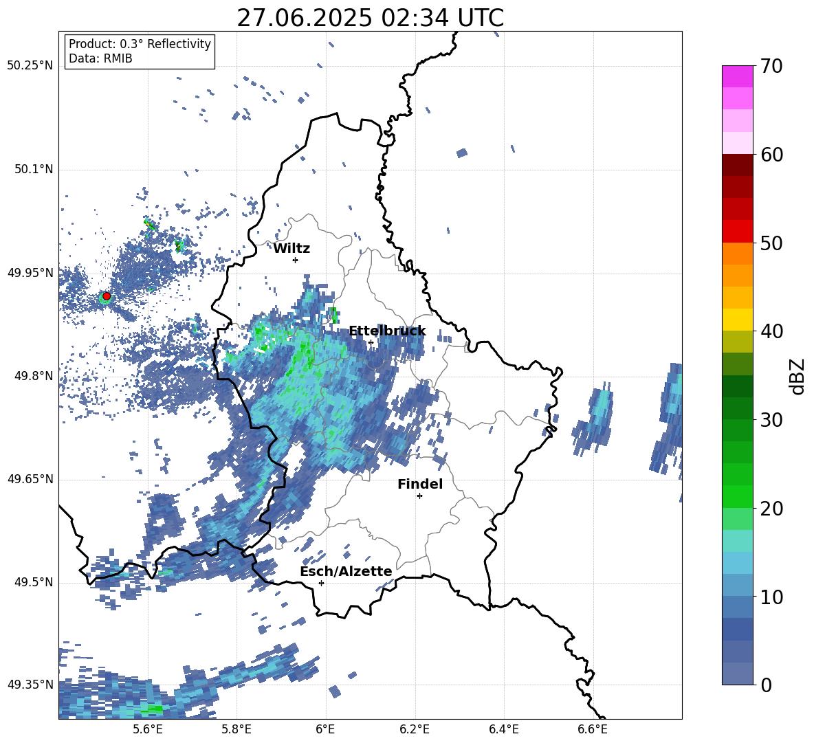Click the red radar site marker dot
The height and width of the screenshot is (743, 814).
[107, 296]
